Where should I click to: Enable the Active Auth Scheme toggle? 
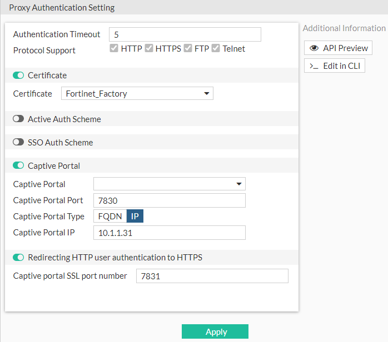(18, 119)
